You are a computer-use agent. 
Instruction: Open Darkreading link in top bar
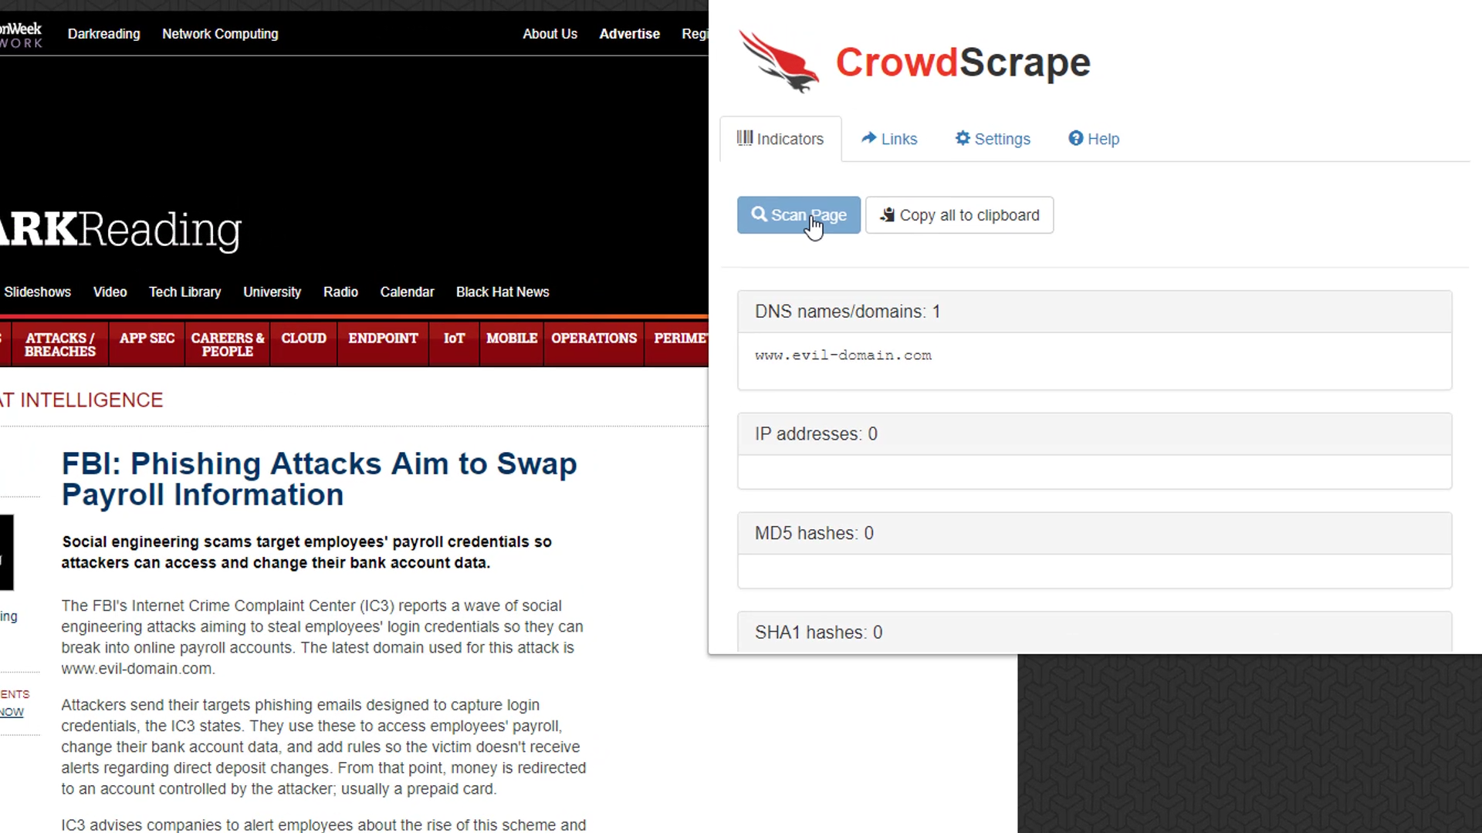[103, 34]
